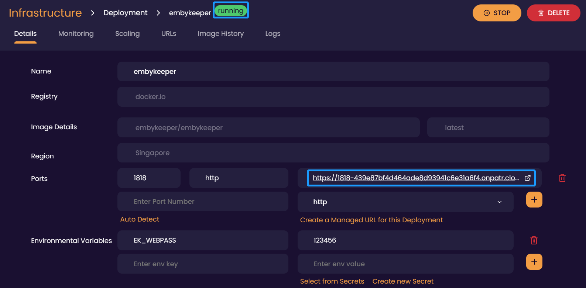Click Create new Secret link
This screenshot has width=586, height=288.
tap(403, 281)
